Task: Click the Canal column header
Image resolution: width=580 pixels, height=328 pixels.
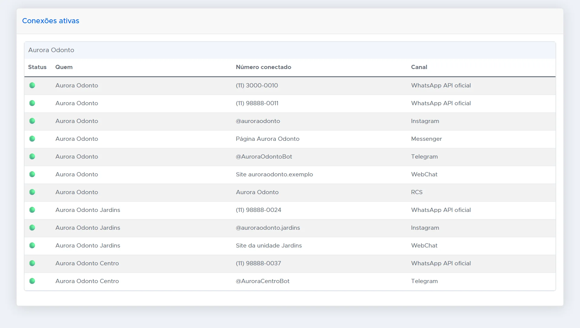Action: (x=419, y=67)
